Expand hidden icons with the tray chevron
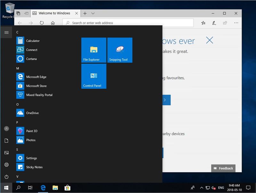256x193 pixels. pyautogui.click(x=202, y=188)
